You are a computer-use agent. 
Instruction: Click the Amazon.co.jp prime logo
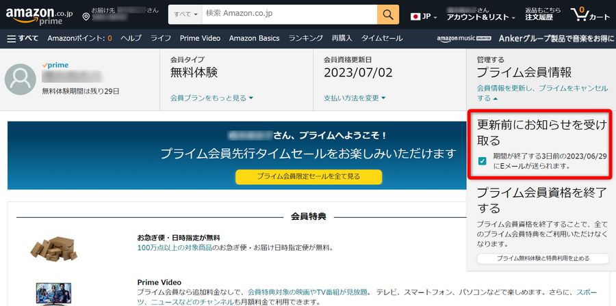(x=39, y=16)
